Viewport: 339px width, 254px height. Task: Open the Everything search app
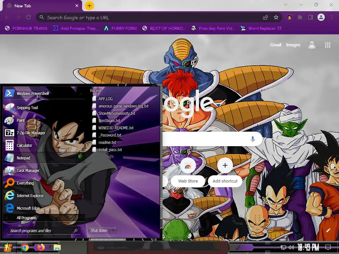pyautogui.click(x=44, y=183)
